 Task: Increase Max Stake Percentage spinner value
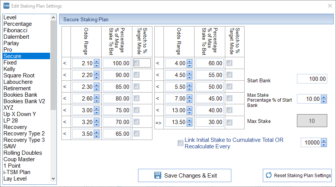click(323, 97)
